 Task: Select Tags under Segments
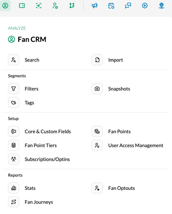click(x=29, y=103)
